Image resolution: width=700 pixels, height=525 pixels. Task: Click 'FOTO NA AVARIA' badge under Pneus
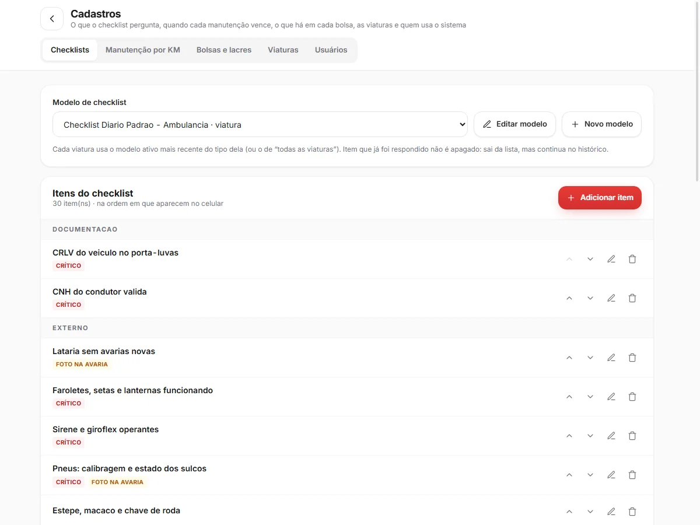(x=117, y=482)
